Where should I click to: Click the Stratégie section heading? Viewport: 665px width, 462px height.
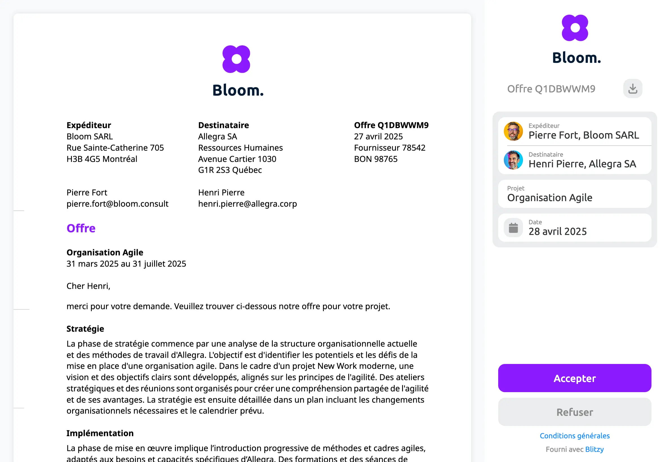[85, 329]
